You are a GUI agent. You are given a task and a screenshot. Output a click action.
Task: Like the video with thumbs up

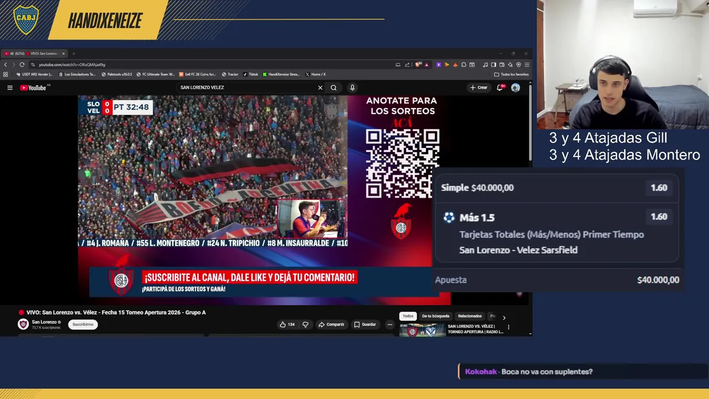coord(287,325)
